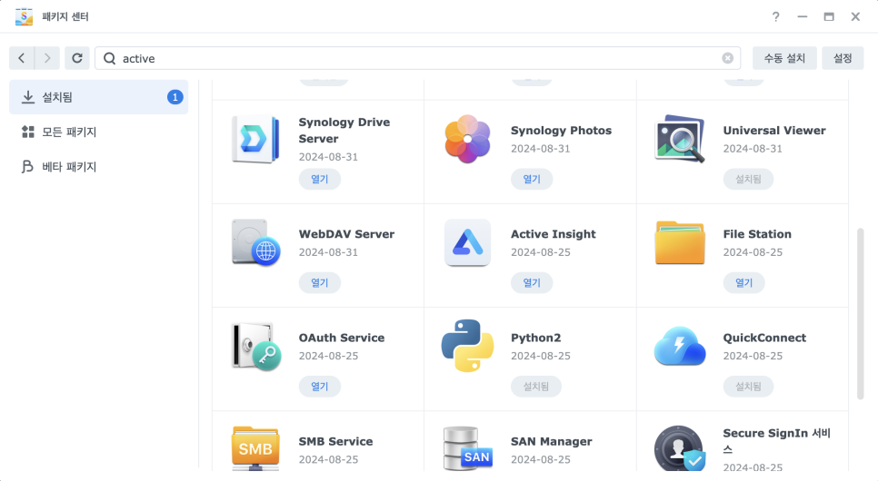Click the 패키지 센터 window title

(x=65, y=16)
